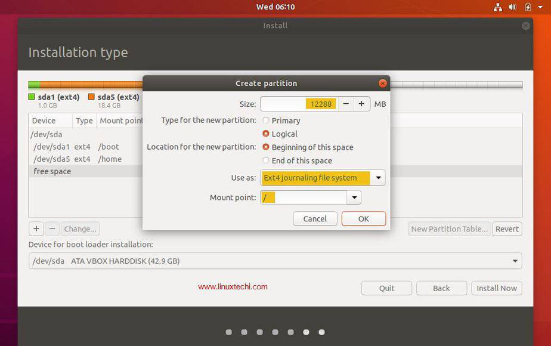Confirm the partition with OK
Image resolution: width=551 pixels, height=346 pixels.
coord(363,218)
